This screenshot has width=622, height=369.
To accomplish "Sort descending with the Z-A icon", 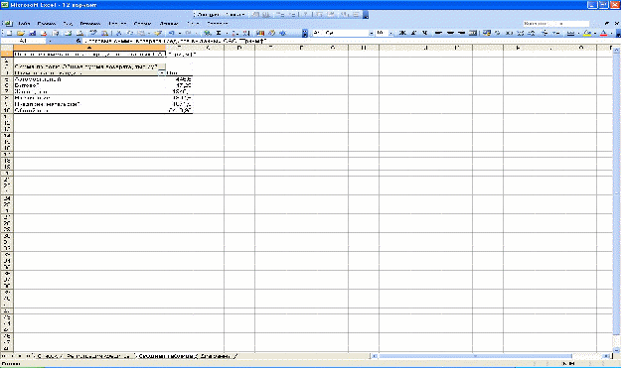I will coord(246,34).
